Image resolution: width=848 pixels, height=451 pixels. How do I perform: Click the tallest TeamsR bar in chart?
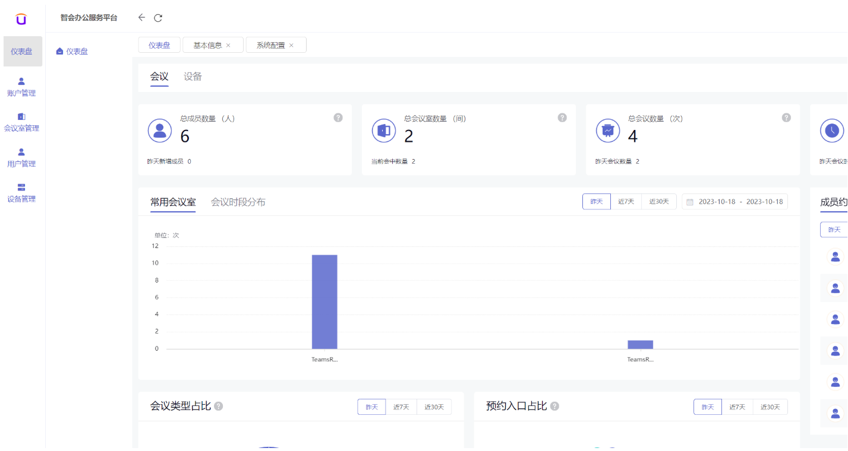324,301
